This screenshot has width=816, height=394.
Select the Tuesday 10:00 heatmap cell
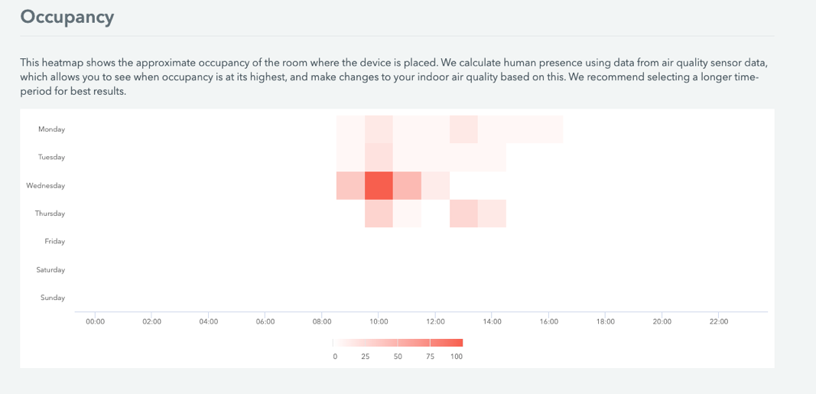(x=379, y=157)
